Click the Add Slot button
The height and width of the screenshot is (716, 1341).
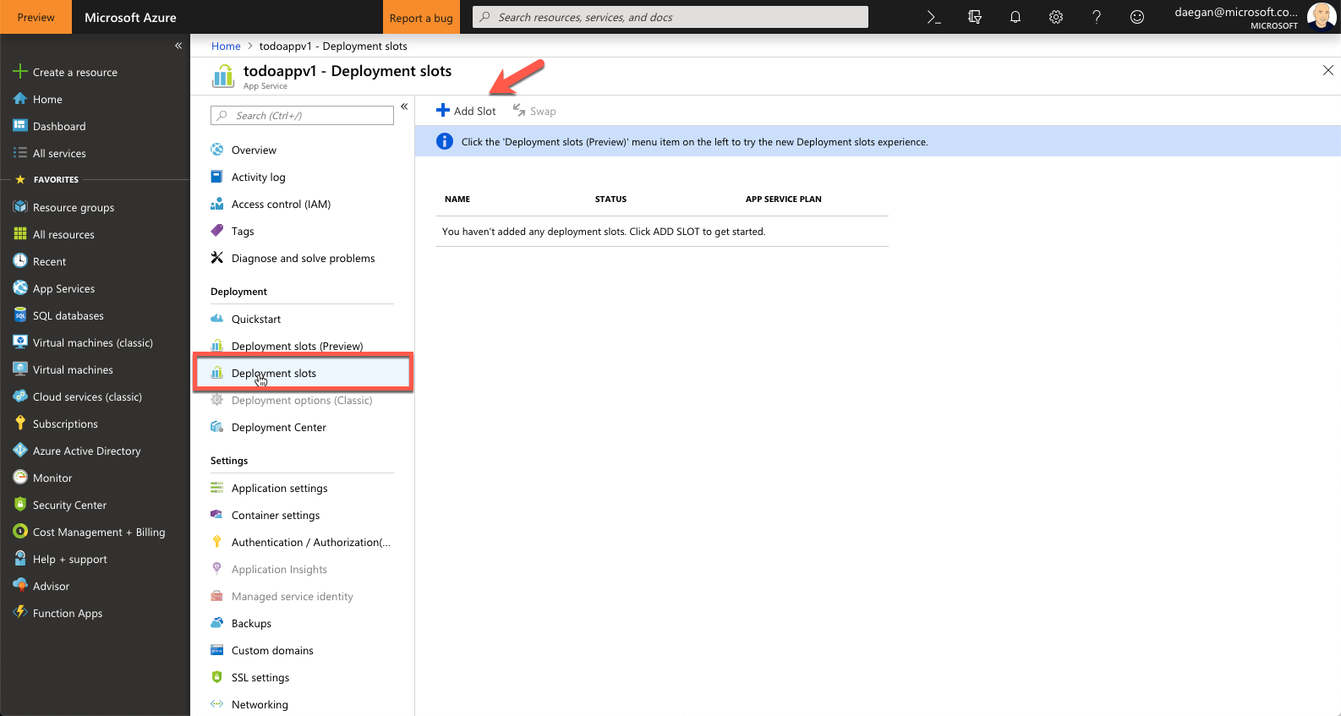[x=466, y=111]
